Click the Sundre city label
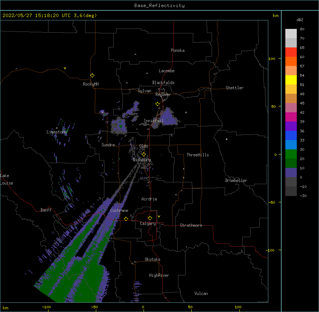319x312 pixels. 108,145
